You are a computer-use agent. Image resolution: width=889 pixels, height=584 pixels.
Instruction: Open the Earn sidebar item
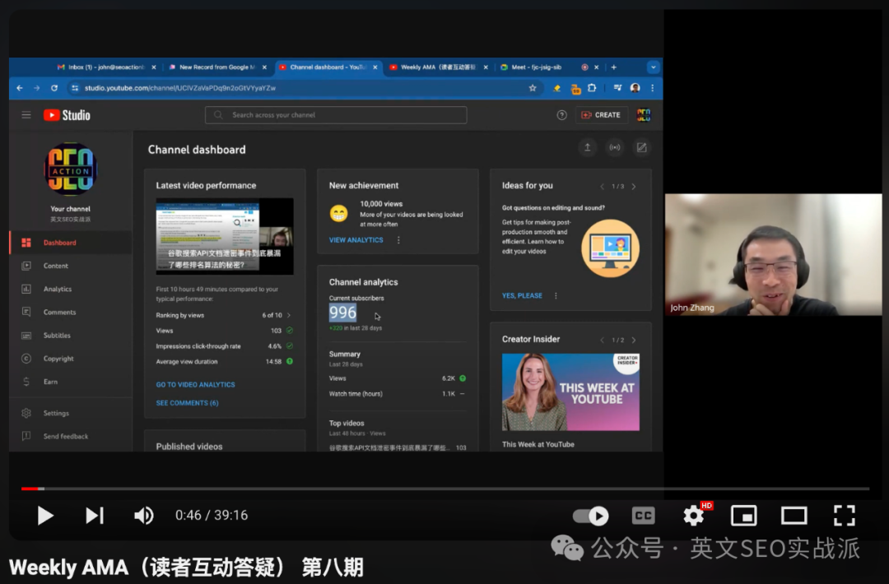pos(71,382)
